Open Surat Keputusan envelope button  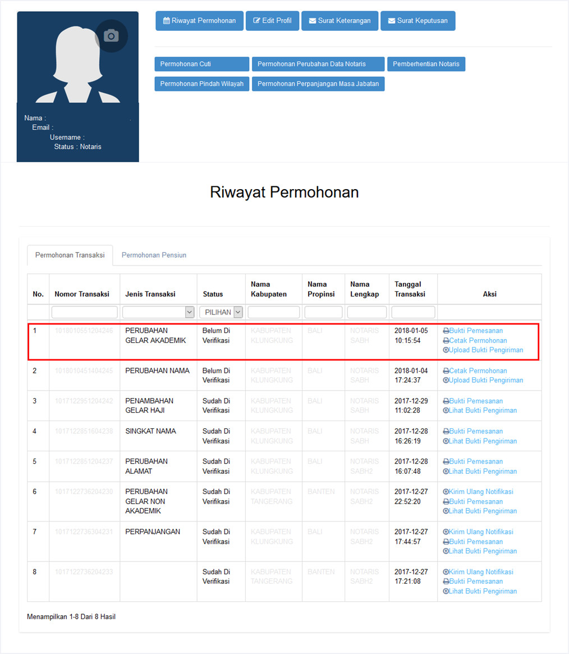(417, 21)
